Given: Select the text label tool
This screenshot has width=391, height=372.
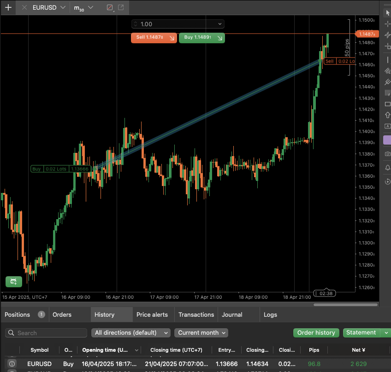Looking at the screenshot, I should point(387,126).
